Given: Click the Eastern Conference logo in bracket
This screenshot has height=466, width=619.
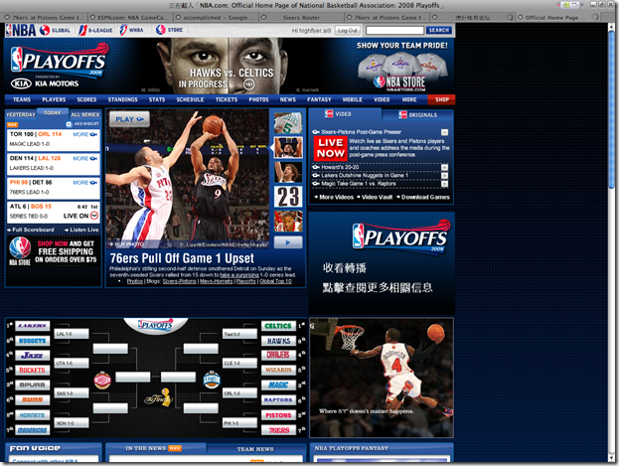Looking at the screenshot, I should coord(212,381).
